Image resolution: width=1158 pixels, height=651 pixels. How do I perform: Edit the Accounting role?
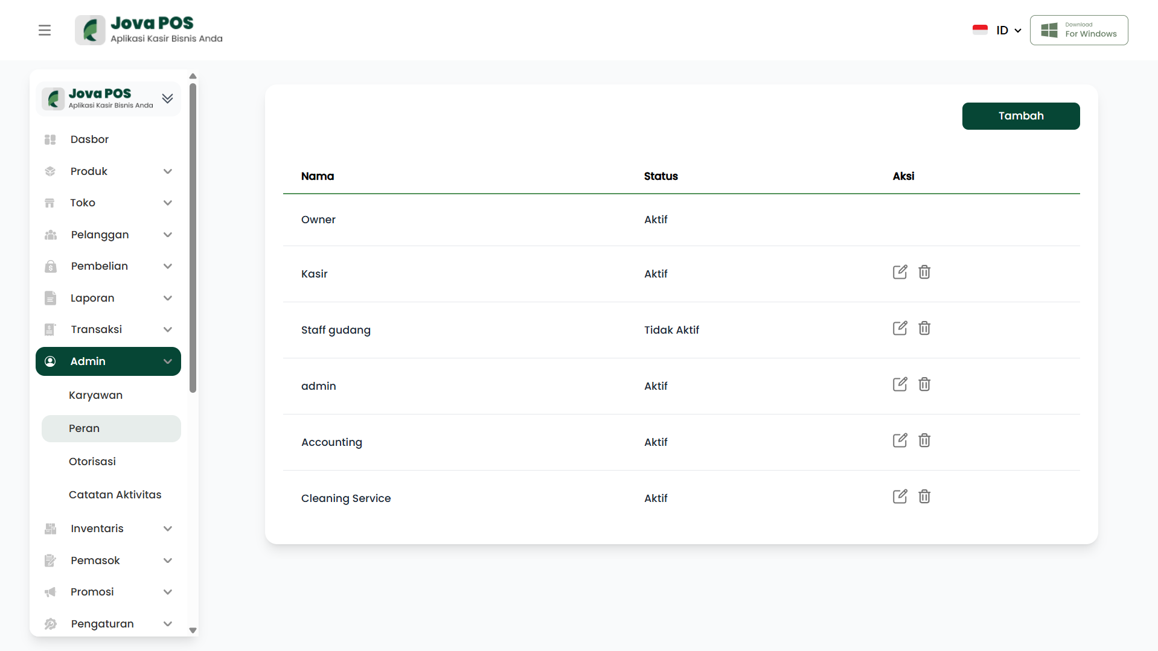(x=900, y=440)
